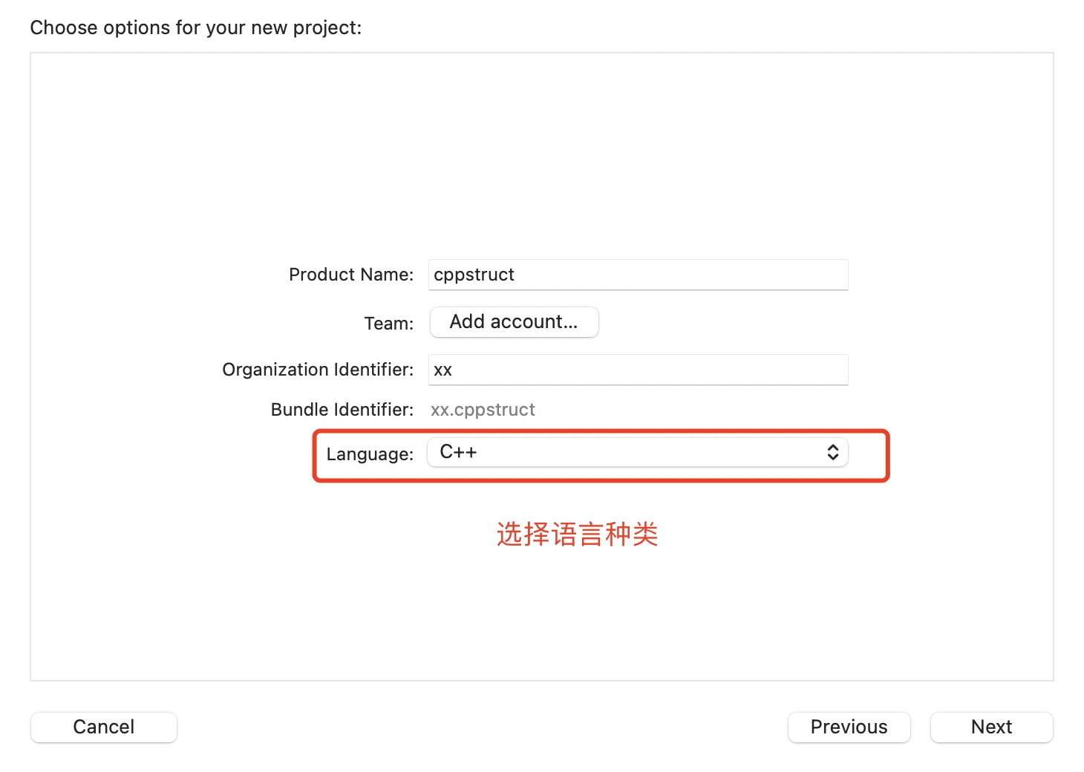Click Previous to return to template selection
The width and height of the screenshot is (1084, 772).
849,727
